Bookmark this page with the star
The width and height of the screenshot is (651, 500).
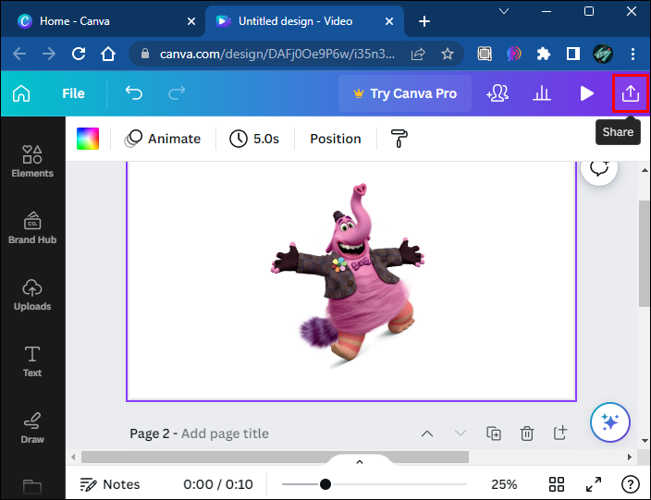tap(448, 54)
